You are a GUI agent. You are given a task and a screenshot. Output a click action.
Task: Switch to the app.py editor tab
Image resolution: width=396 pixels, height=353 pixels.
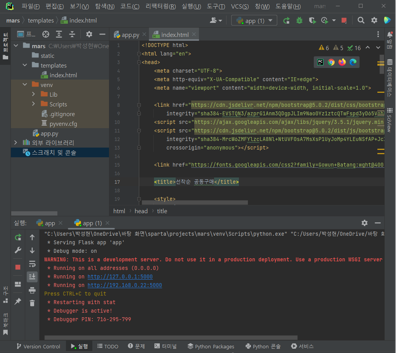pyautogui.click(x=130, y=35)
